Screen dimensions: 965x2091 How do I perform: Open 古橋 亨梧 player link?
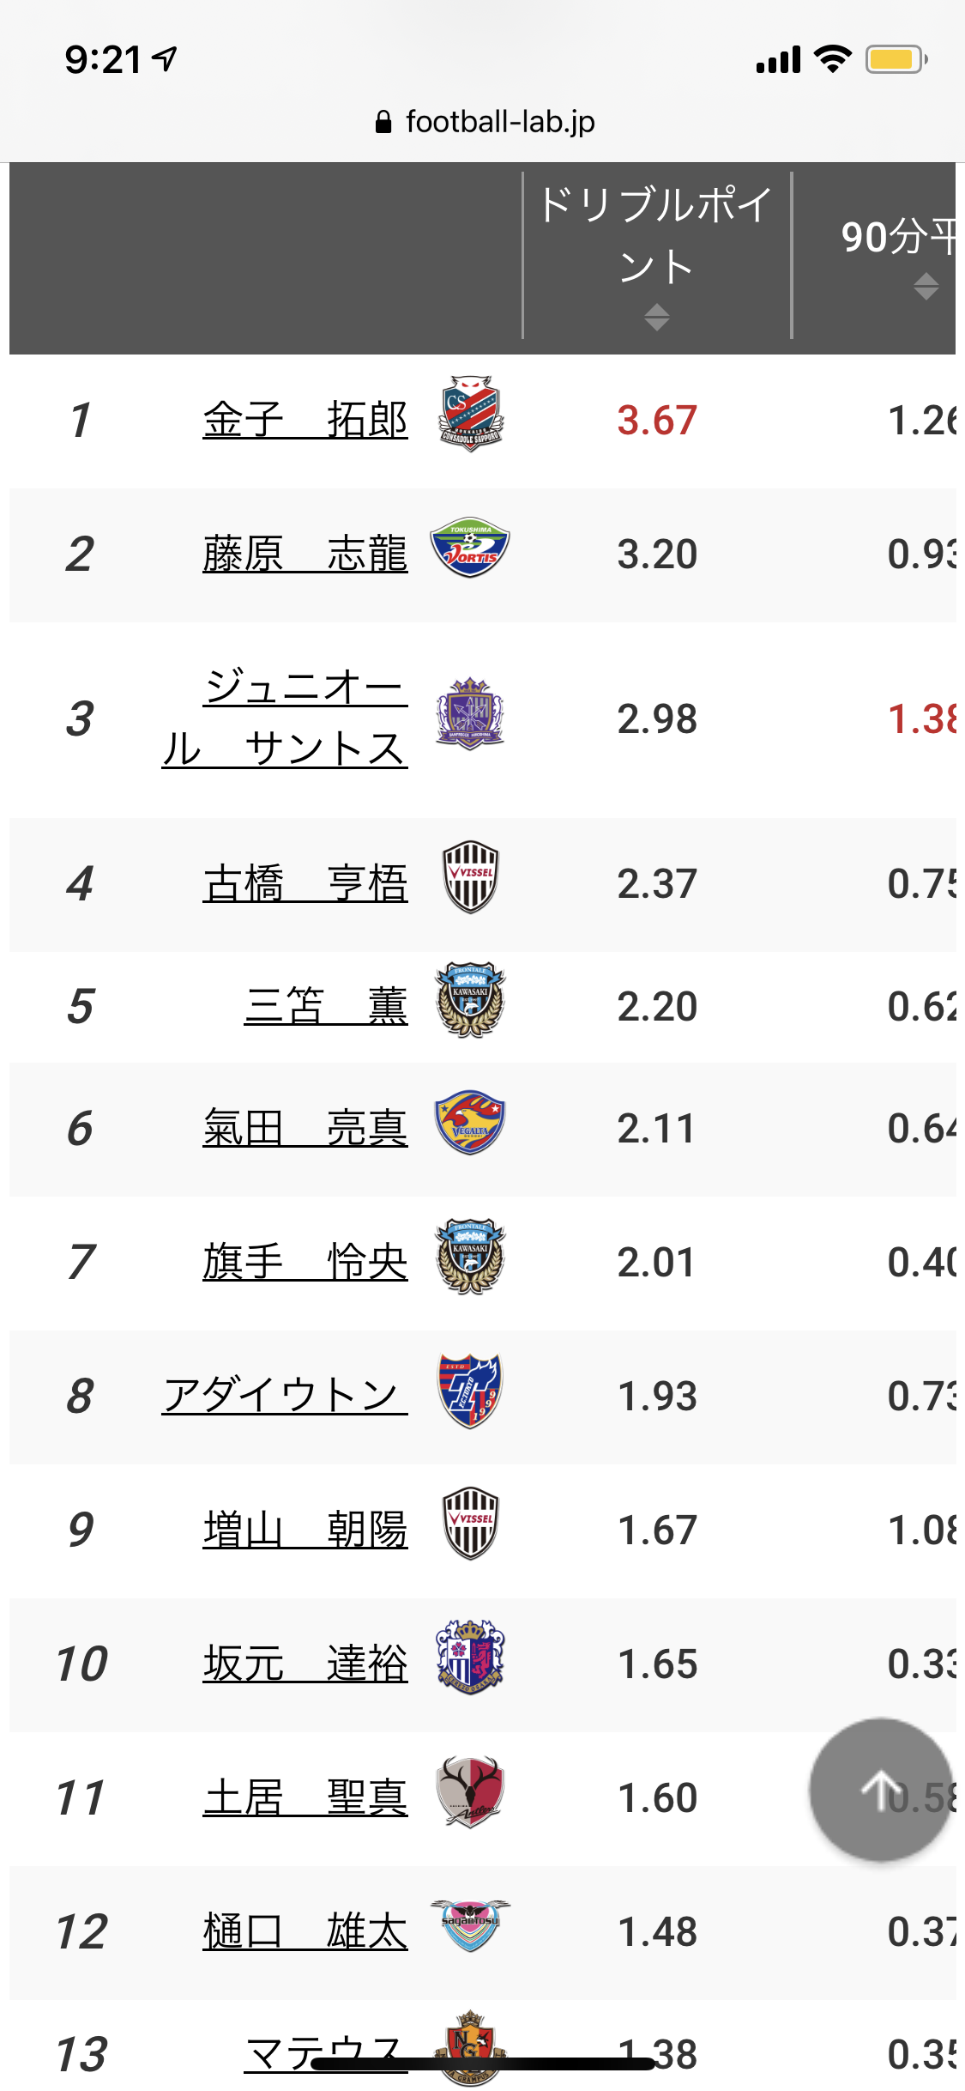pyautogui.click(x=305, y=884)
